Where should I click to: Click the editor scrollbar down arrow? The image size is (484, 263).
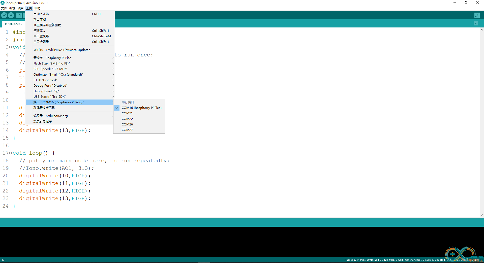tap(482, 215)
